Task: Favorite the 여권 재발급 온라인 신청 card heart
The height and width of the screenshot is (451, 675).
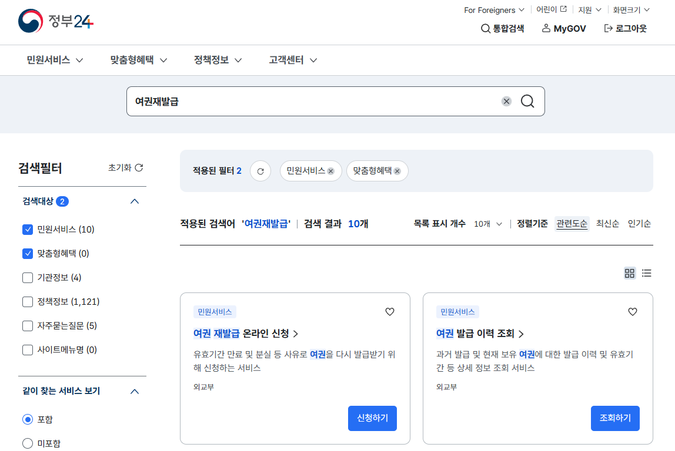Action: click(389, 312)
